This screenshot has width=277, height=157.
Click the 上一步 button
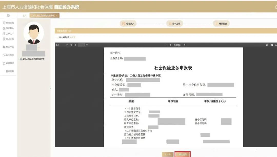[x=167, y=154]
